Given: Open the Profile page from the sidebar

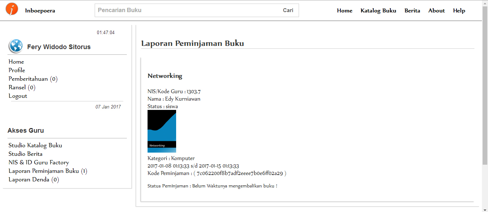Looking at the screenshot, I should (x=16, y=70).
